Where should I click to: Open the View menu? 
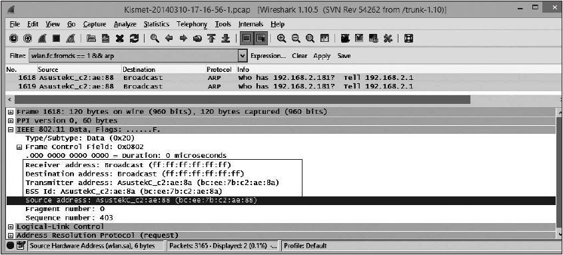53,25
